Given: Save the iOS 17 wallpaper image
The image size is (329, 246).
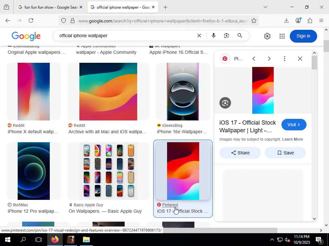Looking at the screenshot, I should coord(285,153).
